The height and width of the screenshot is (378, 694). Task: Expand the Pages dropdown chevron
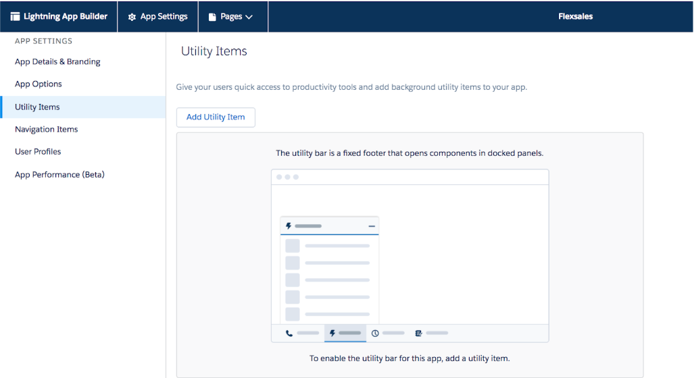(249, 17)
